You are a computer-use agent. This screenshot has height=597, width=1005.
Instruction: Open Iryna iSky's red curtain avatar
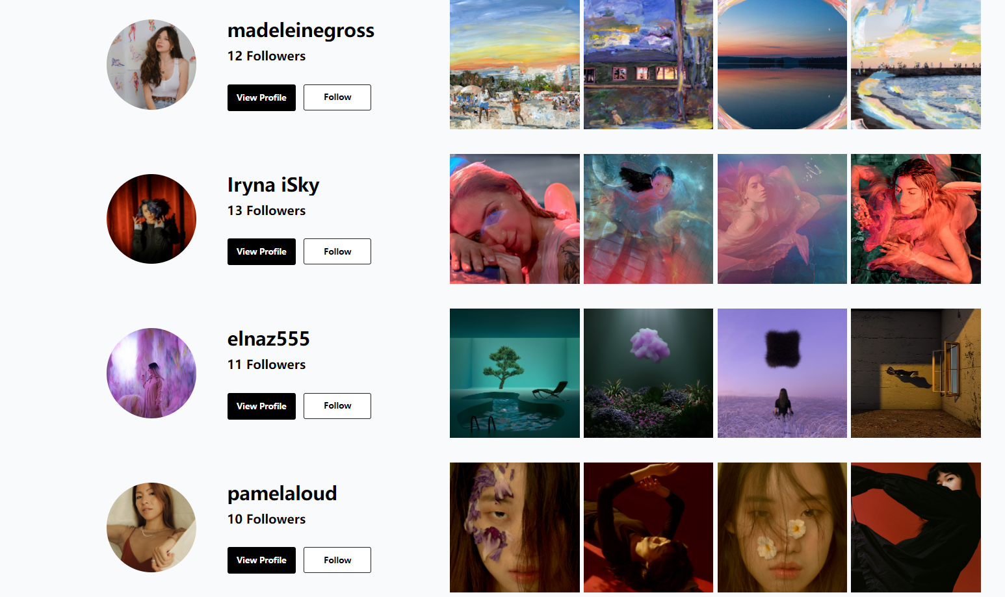151,219
